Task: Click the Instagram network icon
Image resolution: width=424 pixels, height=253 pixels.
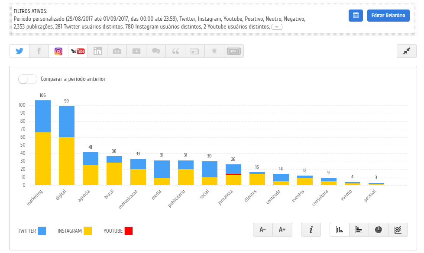Action: tap(58, 51)
